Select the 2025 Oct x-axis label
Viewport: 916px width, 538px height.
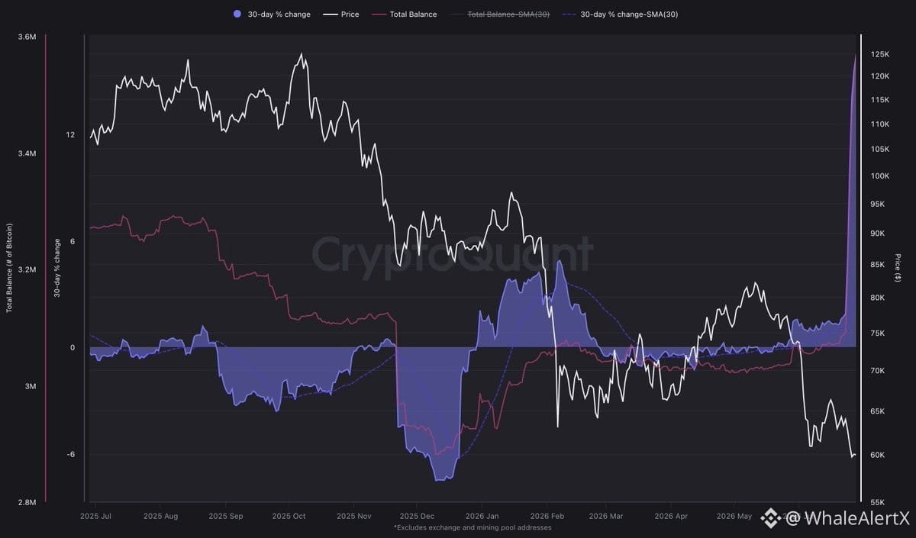point(288,517)
